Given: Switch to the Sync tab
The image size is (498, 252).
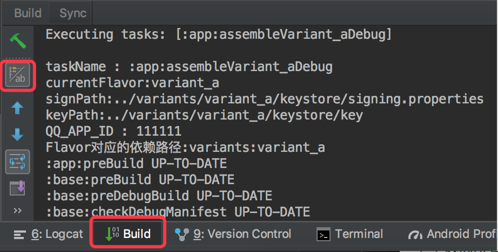Looking at the screenshot, I should pos(73,13).
